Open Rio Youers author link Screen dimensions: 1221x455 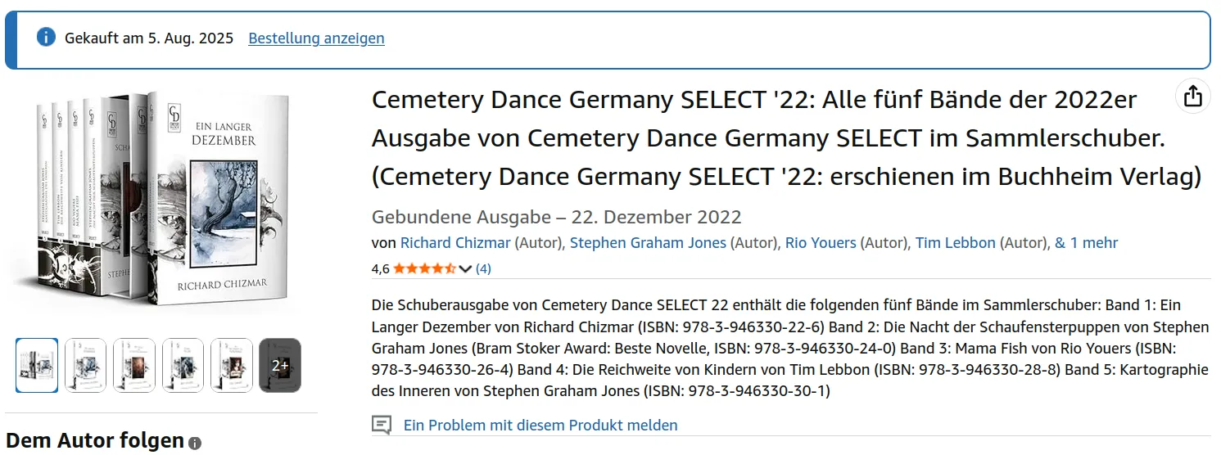point(821,242)
